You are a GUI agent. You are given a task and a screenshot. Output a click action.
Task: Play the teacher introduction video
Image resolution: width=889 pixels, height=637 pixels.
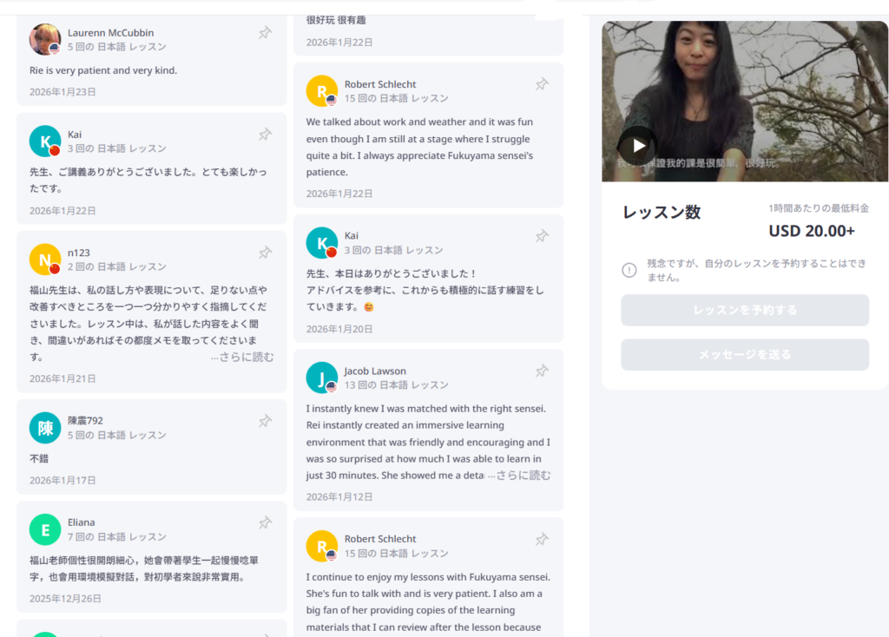pos(638,146)
